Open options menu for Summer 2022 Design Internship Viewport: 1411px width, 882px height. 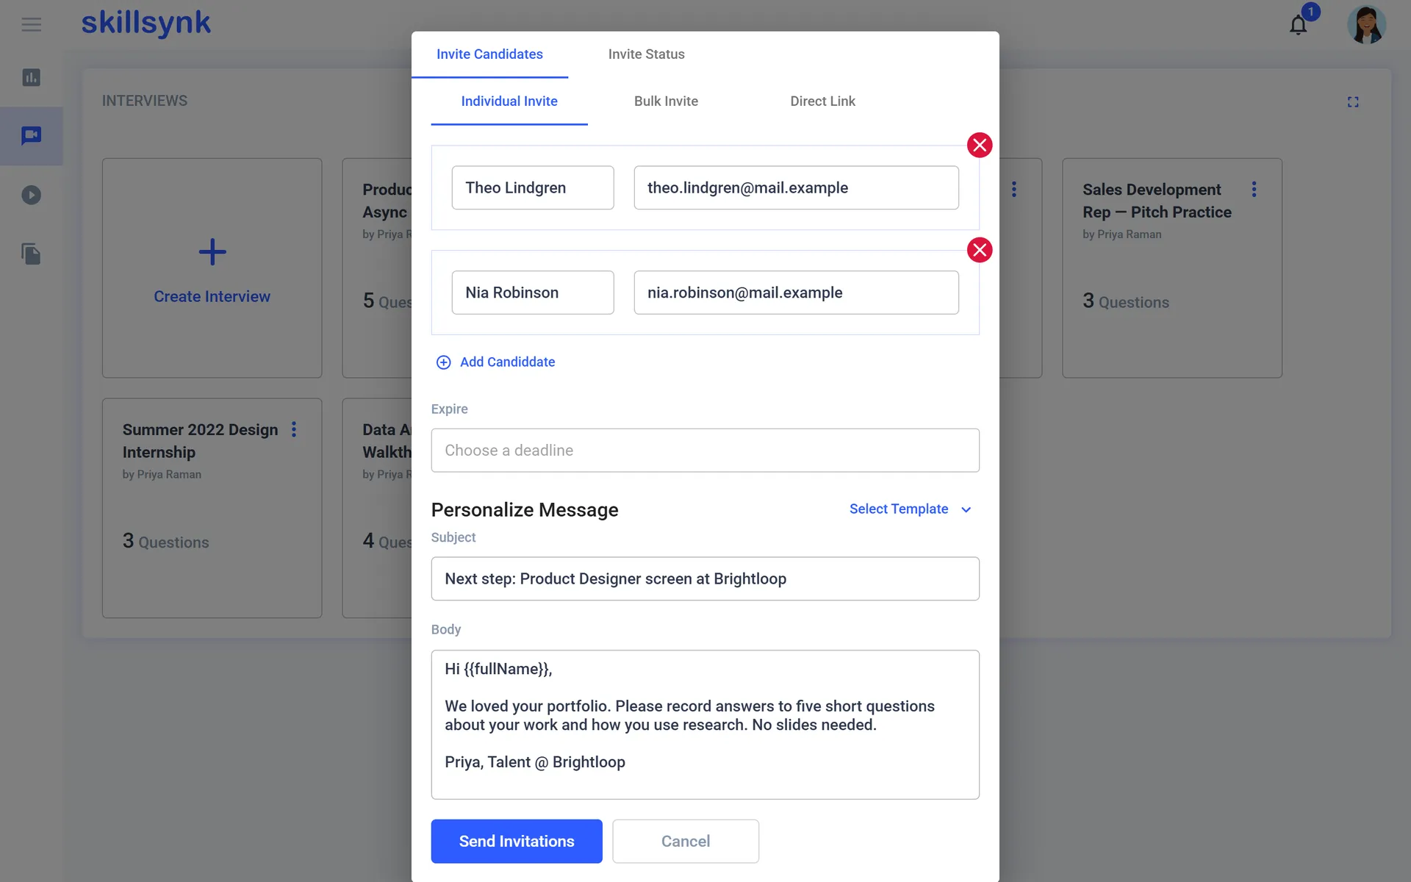pos(294,429)
